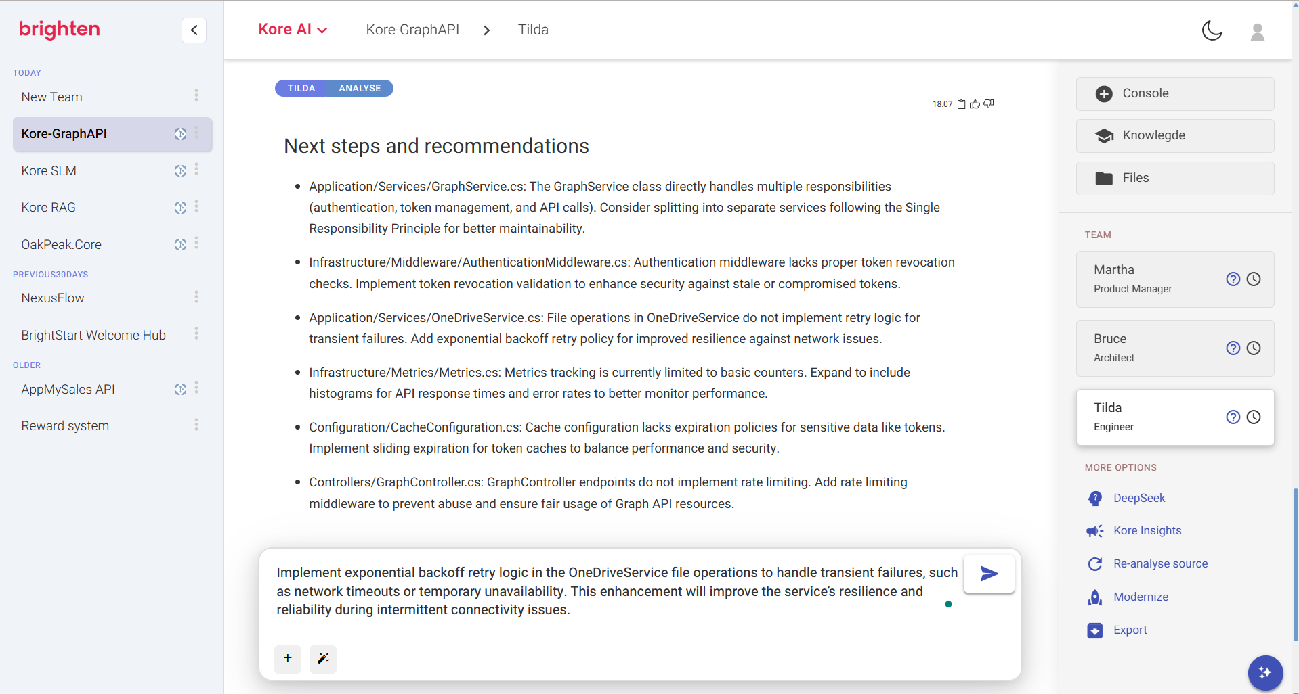Viewport: 1299px width, 694px height.
Task: Select Tilda, the Engineer
Action: pos(1175,417)
